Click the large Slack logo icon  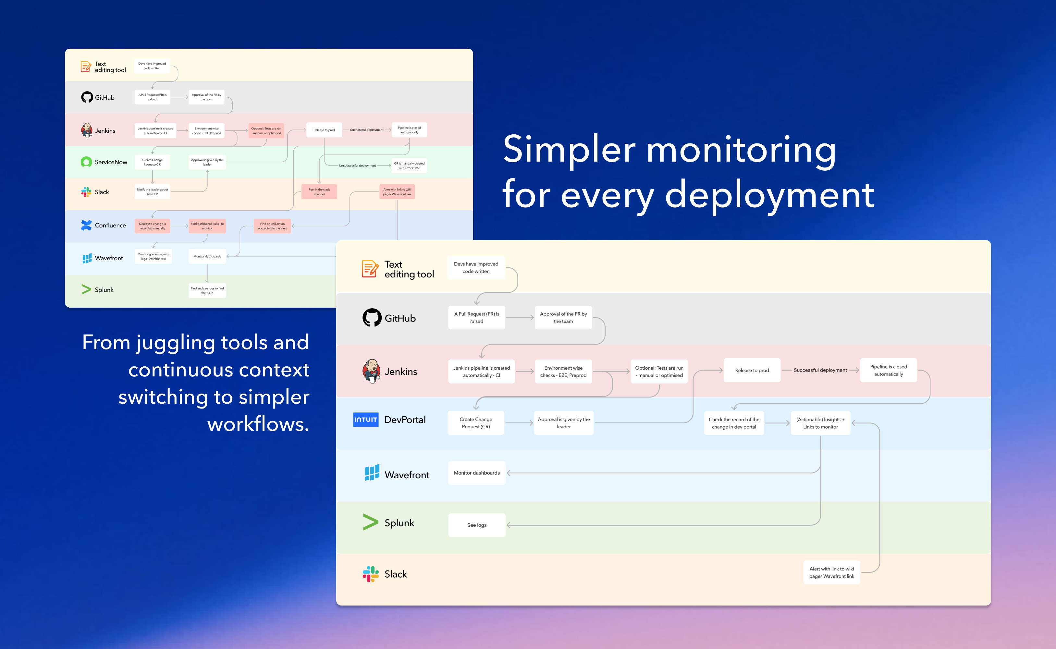click(371, 574)
